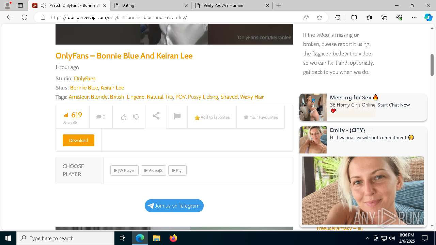Open the Keiran Lee star link
This screenshot has height=245, width=436.
(112, 87)
